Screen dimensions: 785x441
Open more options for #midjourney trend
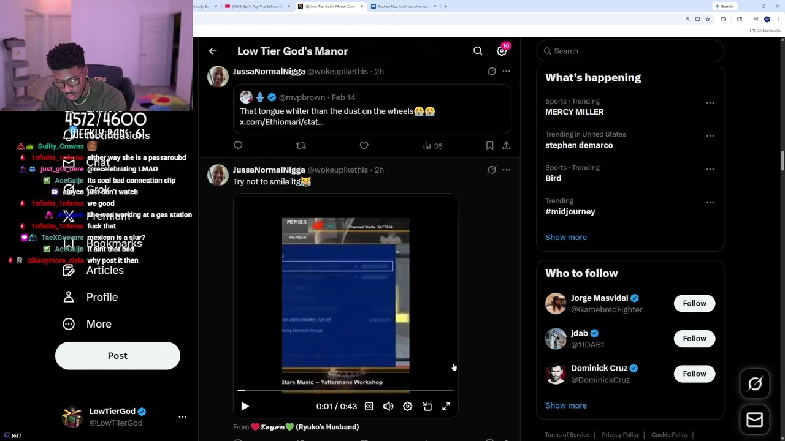(x=710, y=202)
